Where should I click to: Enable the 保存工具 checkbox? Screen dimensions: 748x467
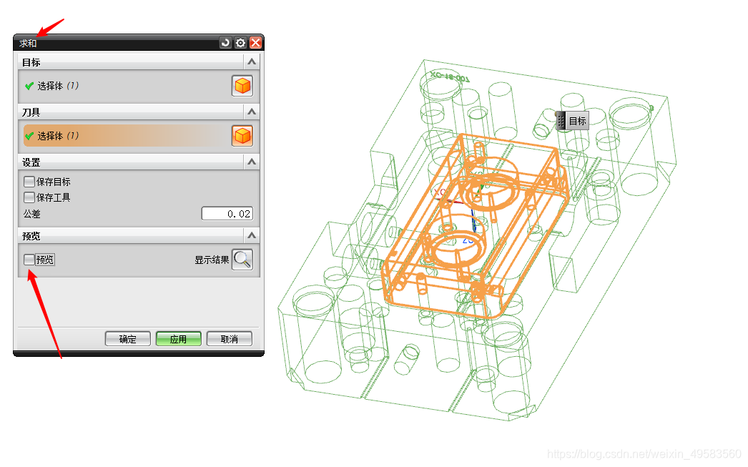(29, 197)
